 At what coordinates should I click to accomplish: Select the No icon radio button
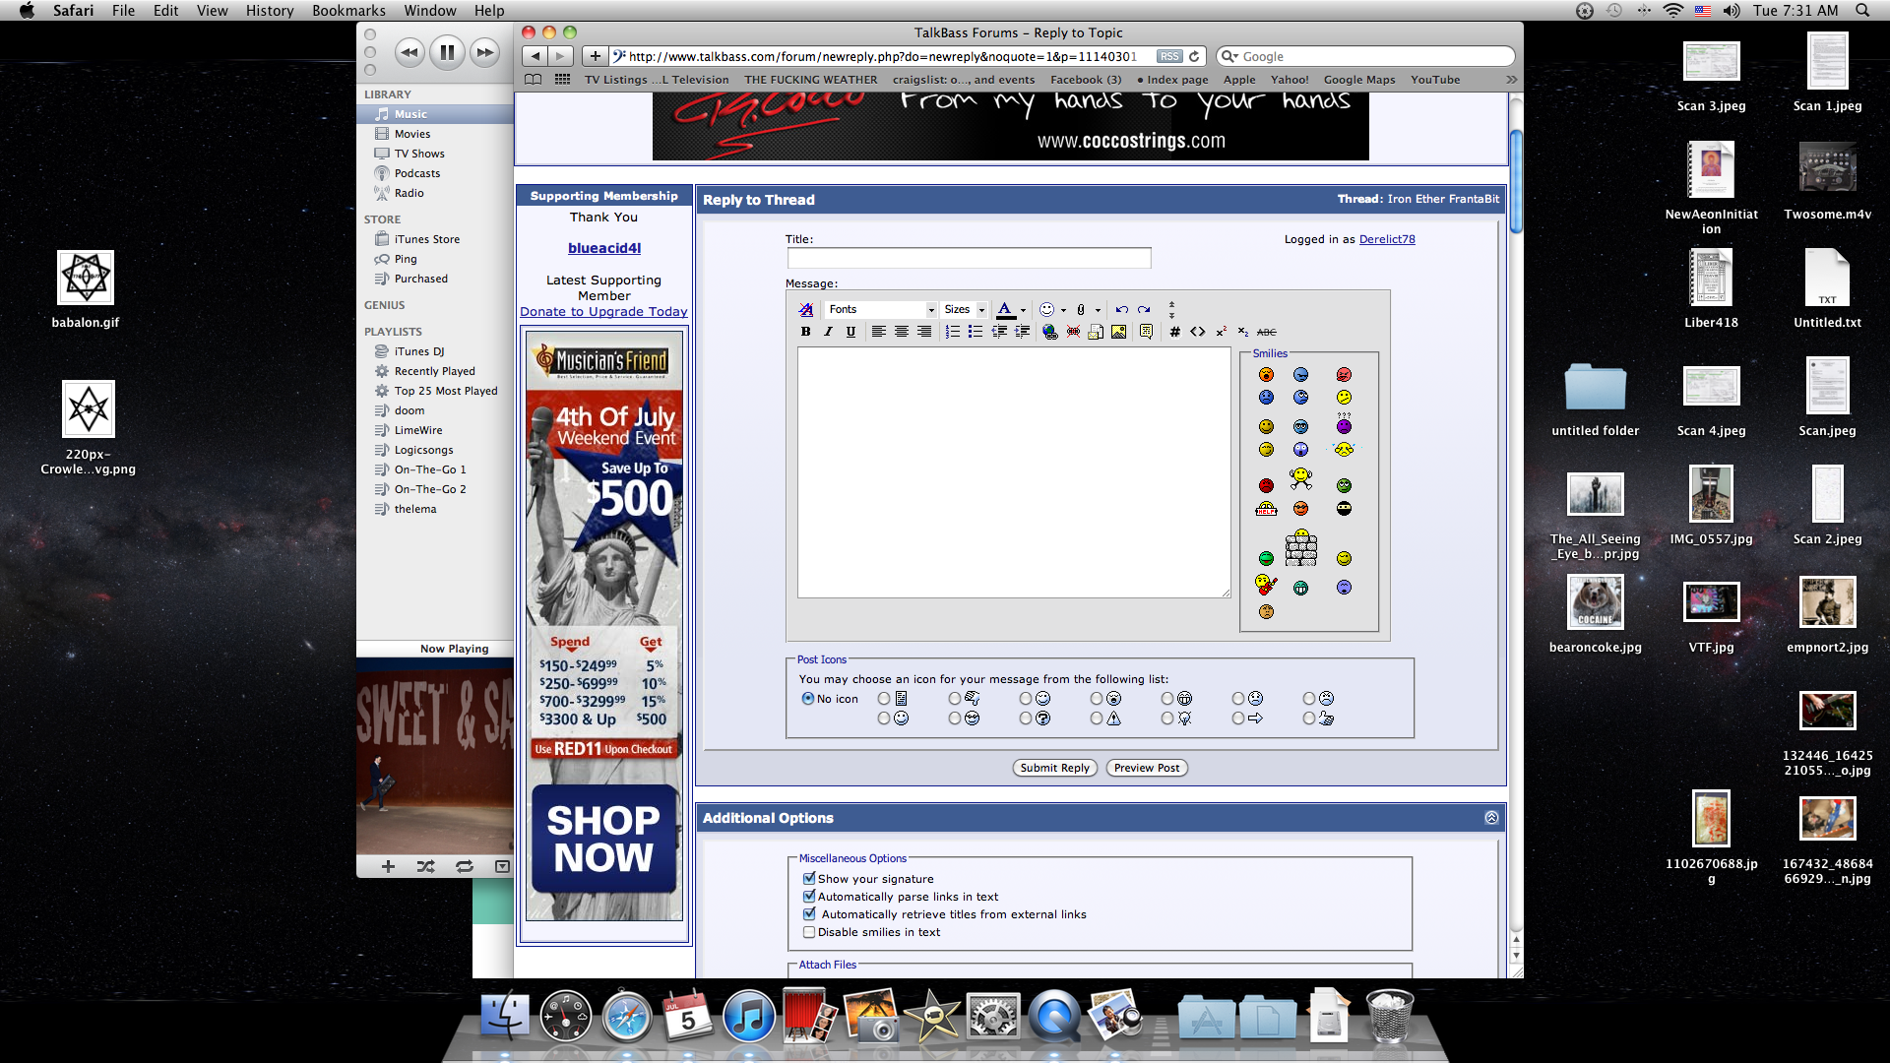tap(808, 699)
